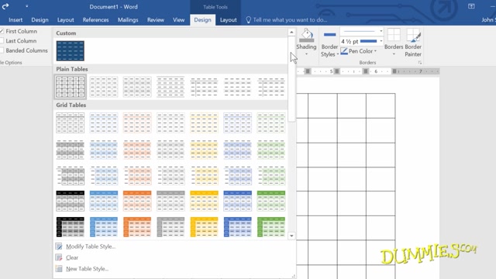Switch to the Table Tools Layout tab

click(x=228, y=20)
